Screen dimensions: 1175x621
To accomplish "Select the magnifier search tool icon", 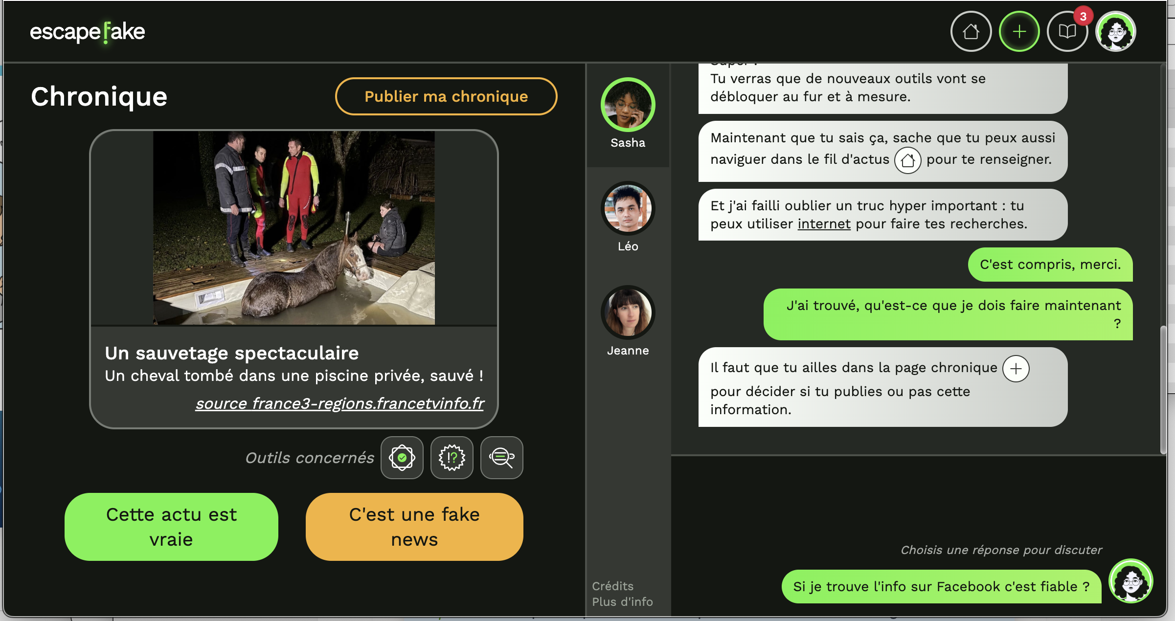I will [502, 458].
